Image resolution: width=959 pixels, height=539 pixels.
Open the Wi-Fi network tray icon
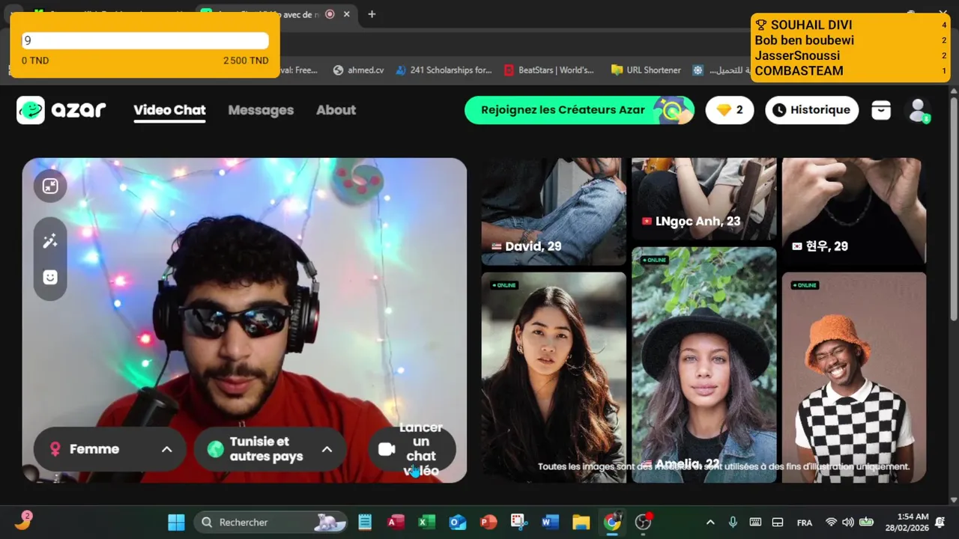click(831, 522)
